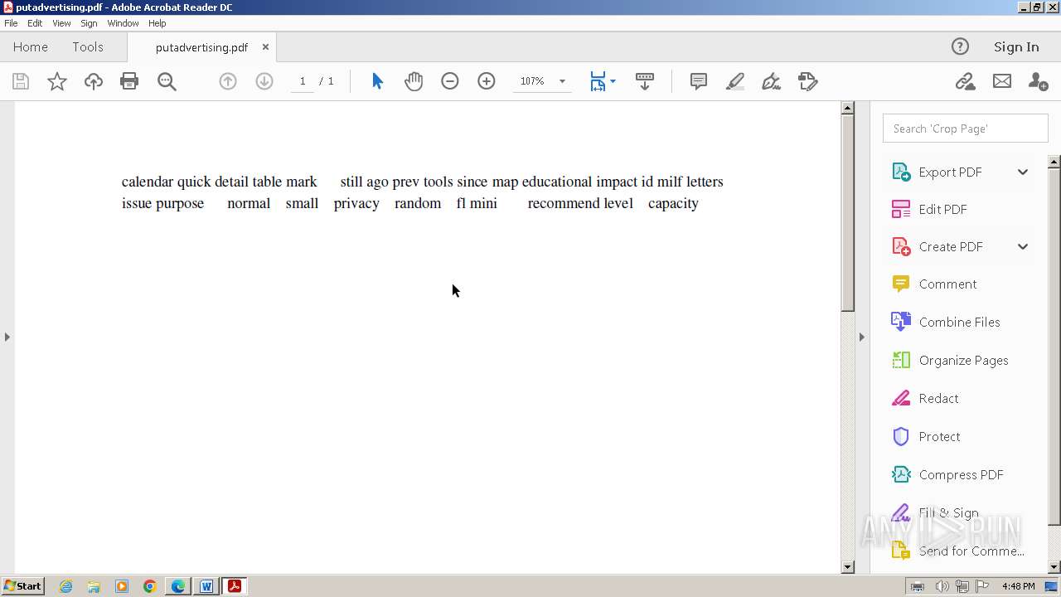Select the Highlight text tool
The image size is (1061, 597).
pyautogui.click(x=735, y=81)
